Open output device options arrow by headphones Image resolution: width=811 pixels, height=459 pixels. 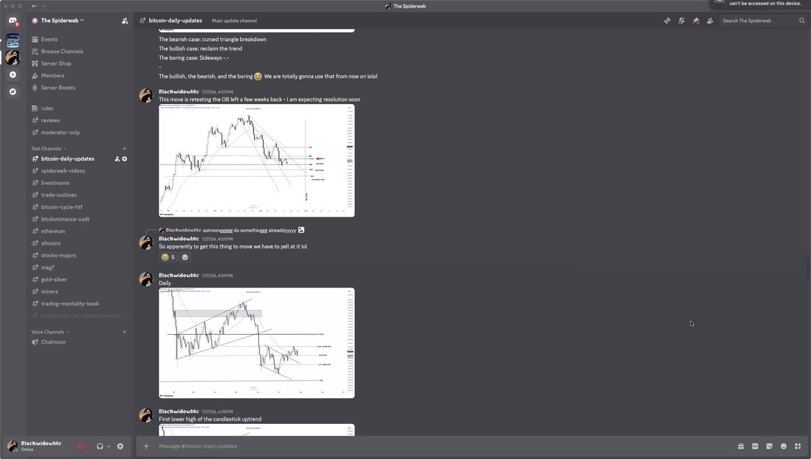108,446
